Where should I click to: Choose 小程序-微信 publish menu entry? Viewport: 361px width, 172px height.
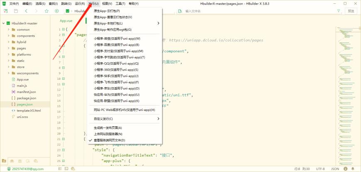(x=125, y=39)
